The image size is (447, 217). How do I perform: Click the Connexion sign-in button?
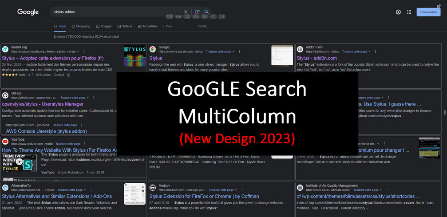pyautogui.click(x=428, y=12)
